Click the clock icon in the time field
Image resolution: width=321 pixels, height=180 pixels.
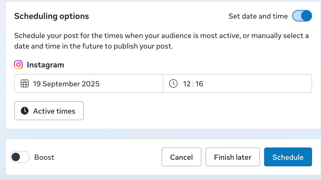(173, 84)
